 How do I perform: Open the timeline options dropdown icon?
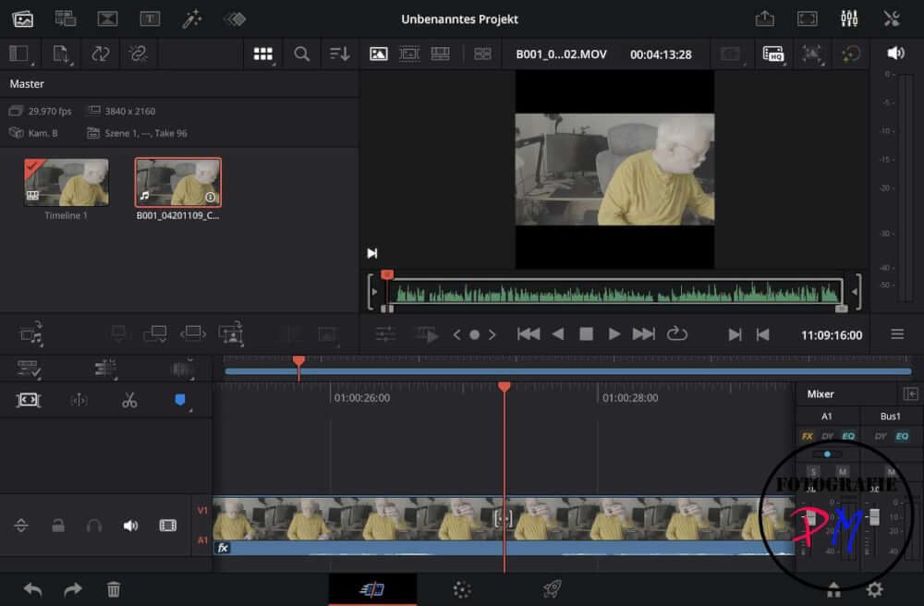click(29, 369)
